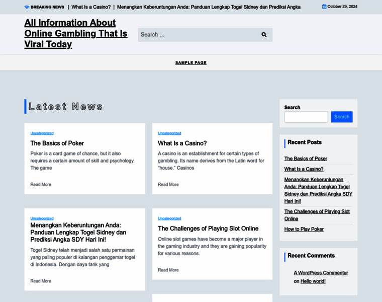Open 'How to Play Poker' in Recent Posts
This screenshot has height=302, width=382.
304,229
